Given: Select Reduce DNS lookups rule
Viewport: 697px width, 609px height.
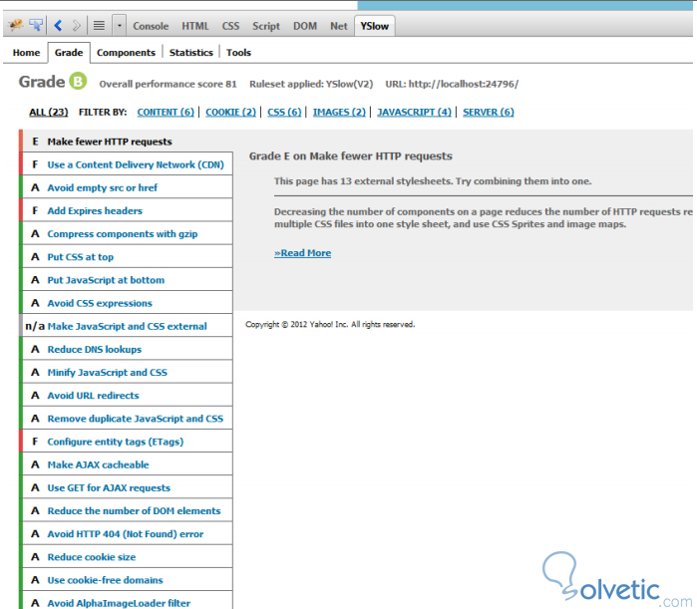Looking at the screenshot, I should click(127, 349).
